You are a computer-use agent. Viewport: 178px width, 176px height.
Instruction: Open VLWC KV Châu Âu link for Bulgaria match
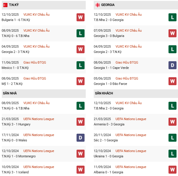36,14
